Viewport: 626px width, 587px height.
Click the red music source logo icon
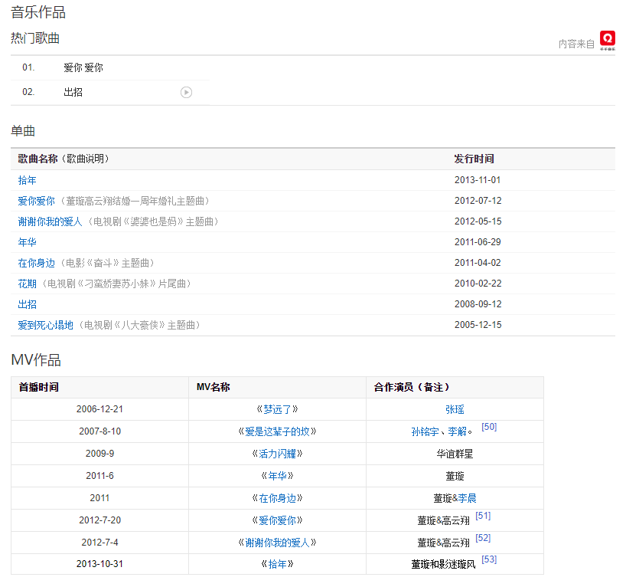click(608, 39)
